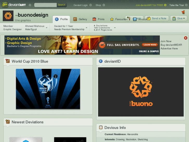This screenshot has height=142, width=189.
Task: Open the Deviant Login link
Action: (81, 5)
